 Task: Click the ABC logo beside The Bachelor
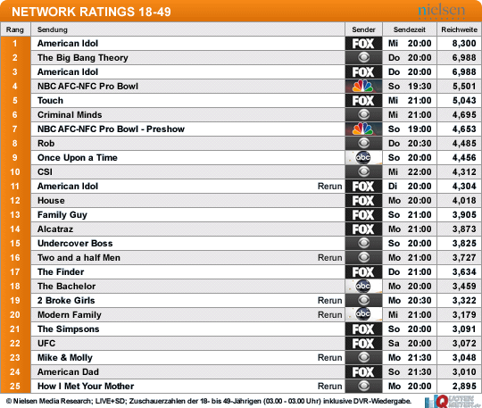pos(363,287)
